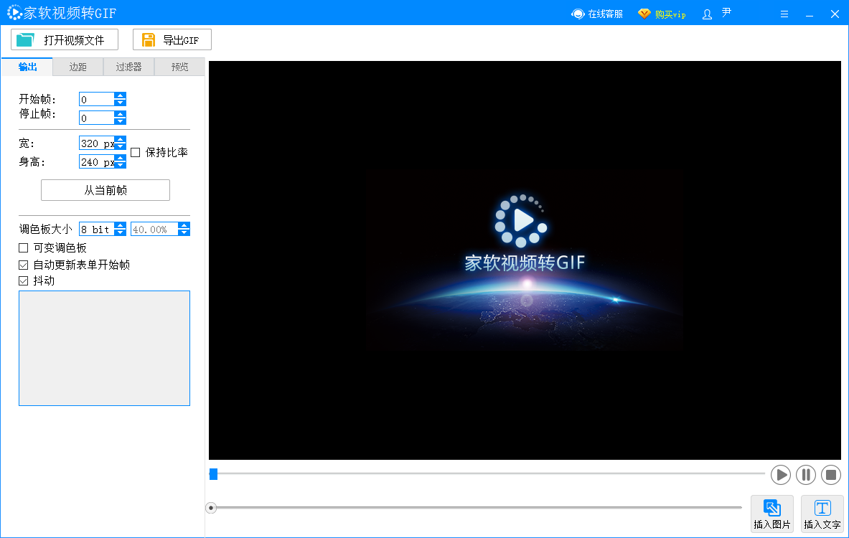Click the 从当前帧 from current frame button
This screenshot has width=849, height=538.
pos(105,189)
